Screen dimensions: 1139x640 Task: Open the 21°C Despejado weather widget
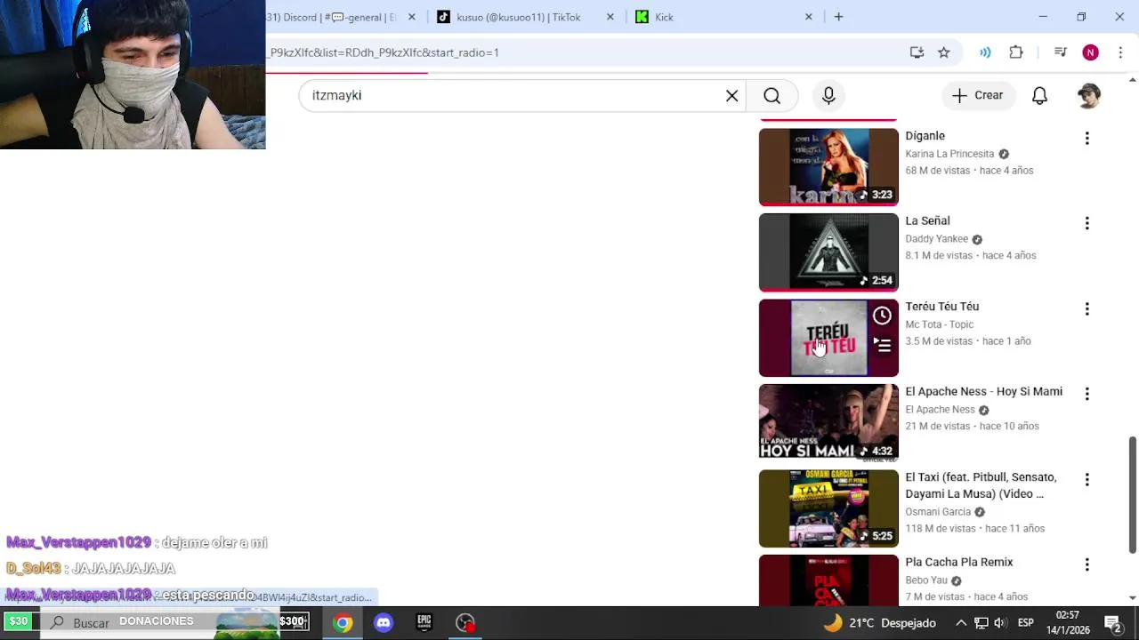tap(879, 623)
